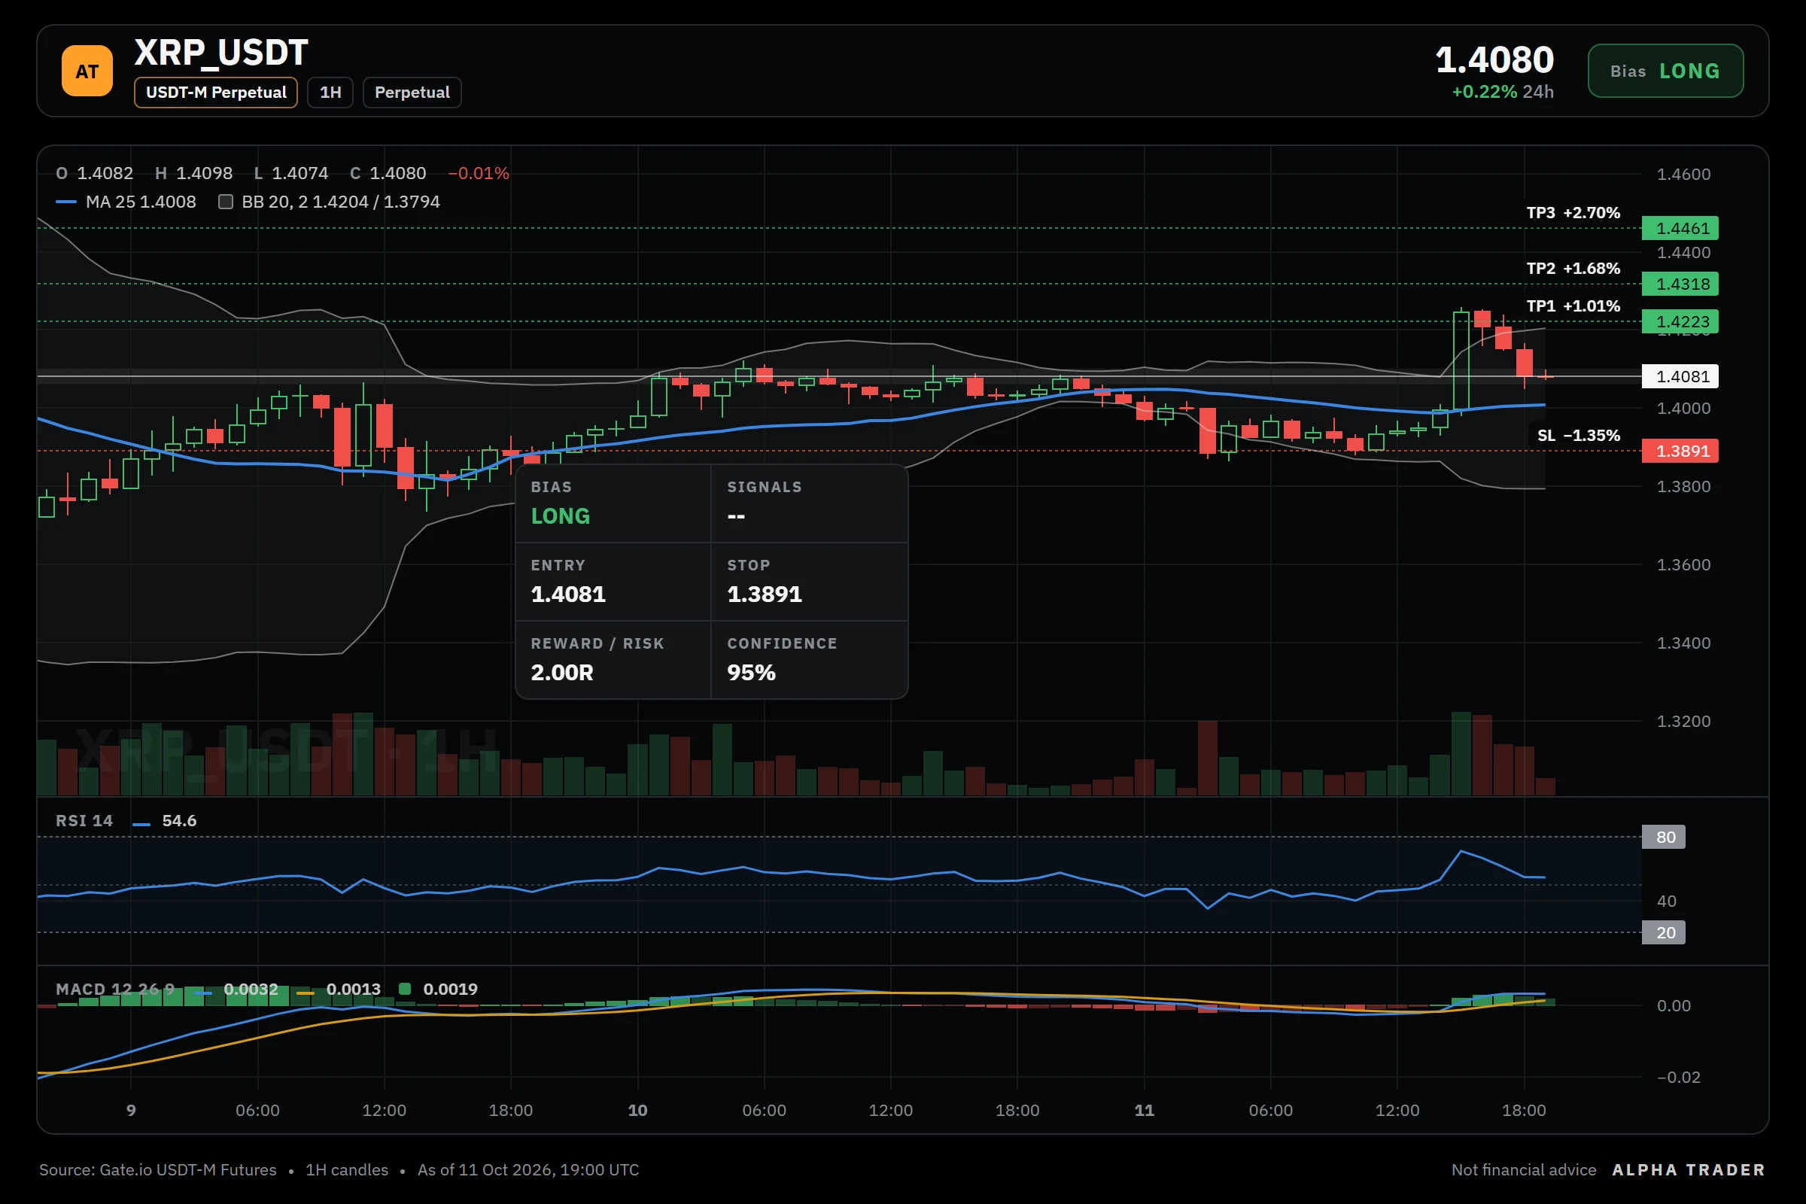Click the Entry value 1.4081 in card

[568, 594]
